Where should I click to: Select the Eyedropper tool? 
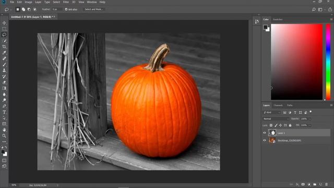click(4, 52)
